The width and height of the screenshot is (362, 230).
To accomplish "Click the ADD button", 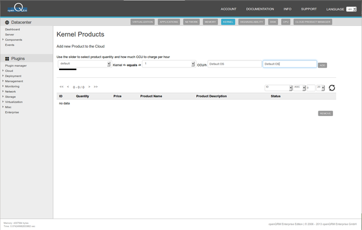I will (322, 65).
